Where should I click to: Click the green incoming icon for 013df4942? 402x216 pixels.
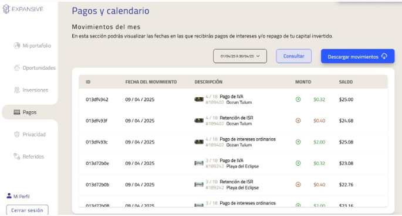(x=298, y=99)
